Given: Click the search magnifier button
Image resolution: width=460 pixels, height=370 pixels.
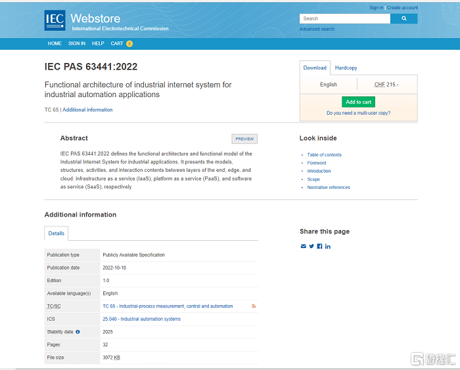Looking at the screenshot, I should (403, 18).
